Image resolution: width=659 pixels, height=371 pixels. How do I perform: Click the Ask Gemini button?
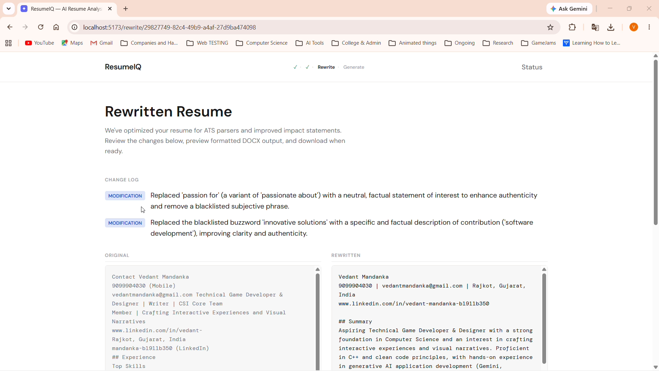(569, 9)
